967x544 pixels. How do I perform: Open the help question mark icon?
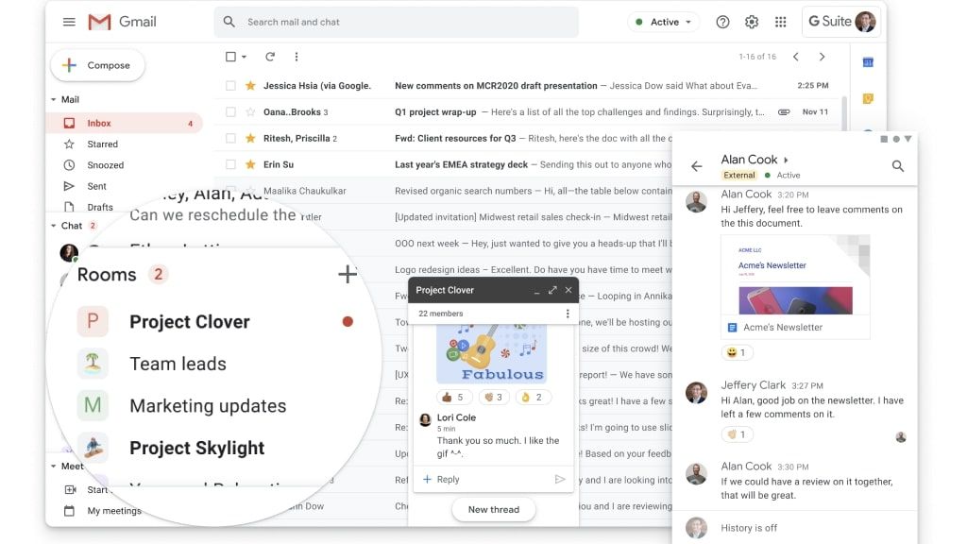tap(722, 21)
